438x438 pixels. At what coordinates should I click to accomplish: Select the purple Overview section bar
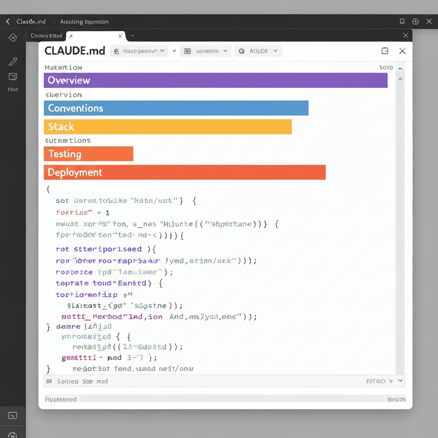[215, 80]
